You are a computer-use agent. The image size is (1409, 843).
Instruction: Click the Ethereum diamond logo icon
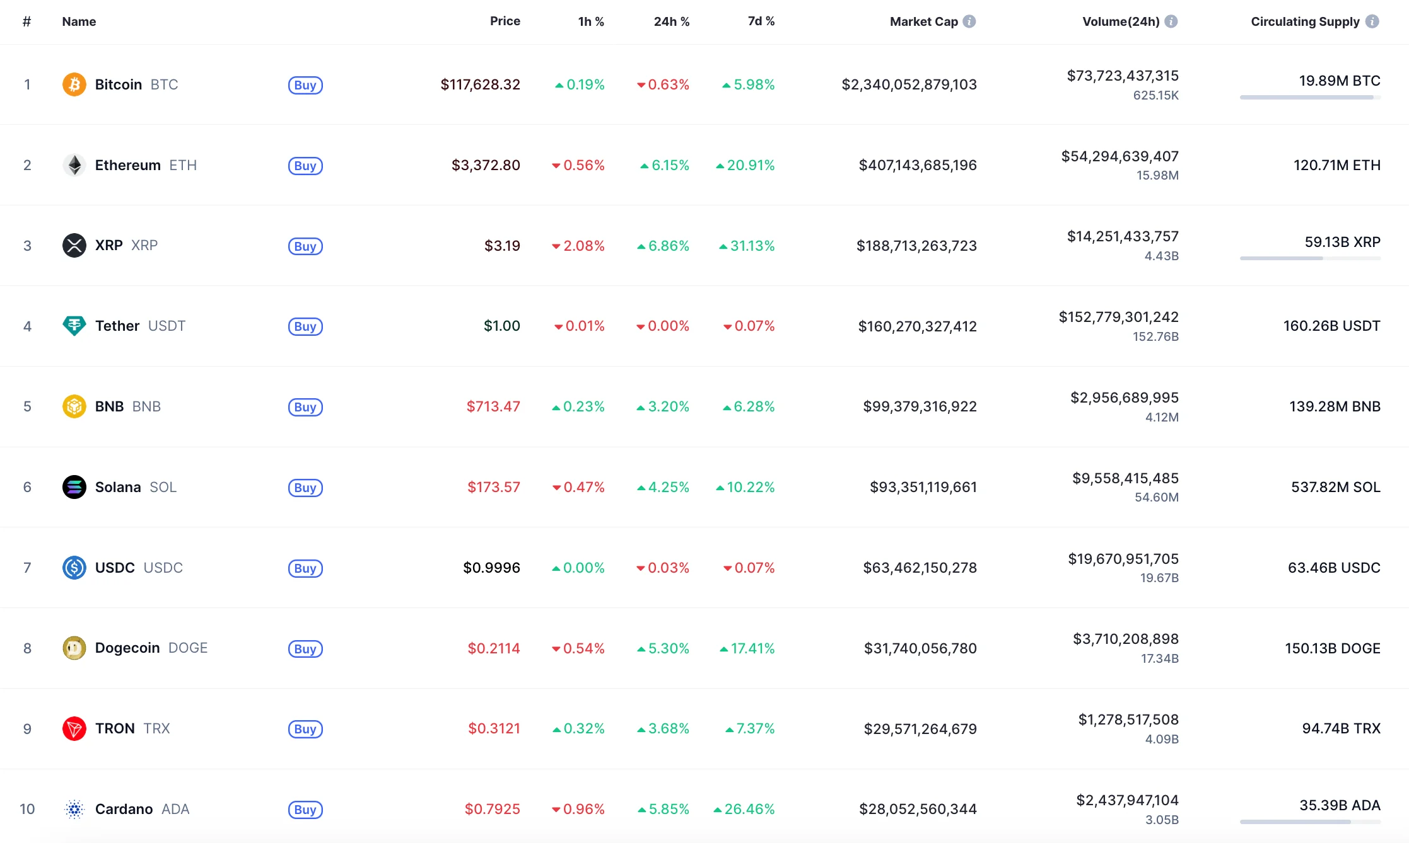(x=74, y=165)
